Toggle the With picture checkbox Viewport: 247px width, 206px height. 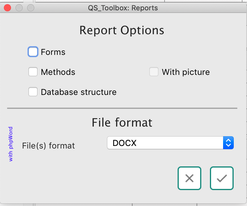click(154, 72)
